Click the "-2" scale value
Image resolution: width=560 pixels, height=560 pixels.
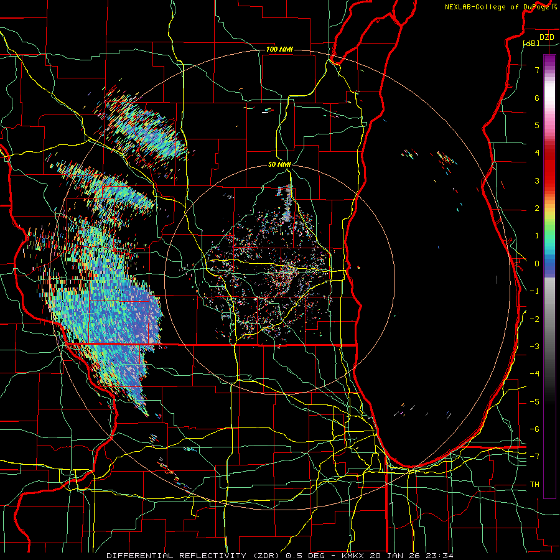(534, 319)
